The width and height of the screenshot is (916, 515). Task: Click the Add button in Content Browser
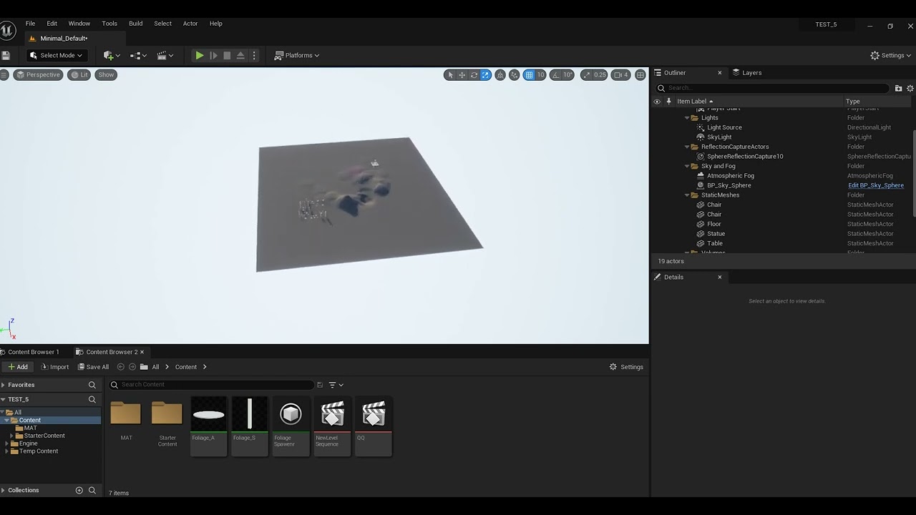coord(17,367)
